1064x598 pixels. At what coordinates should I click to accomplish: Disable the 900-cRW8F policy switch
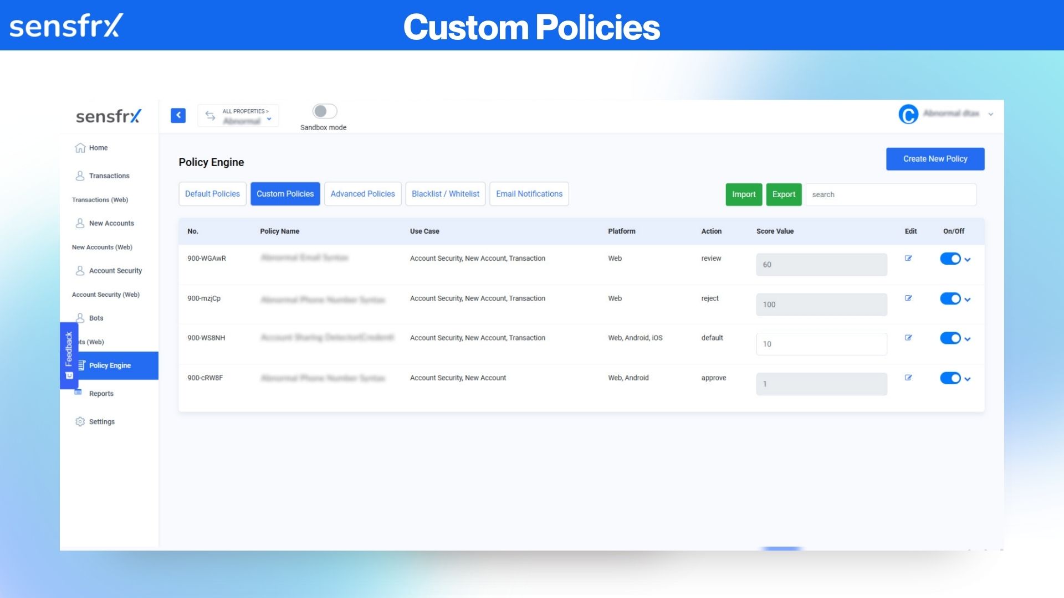[950, 378]
